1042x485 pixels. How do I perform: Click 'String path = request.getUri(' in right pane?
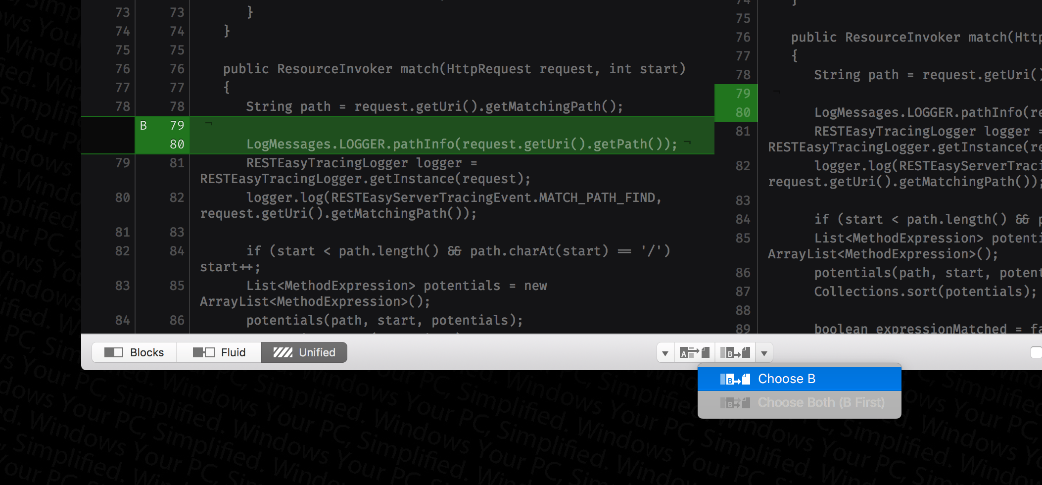[x=927, y=75]
